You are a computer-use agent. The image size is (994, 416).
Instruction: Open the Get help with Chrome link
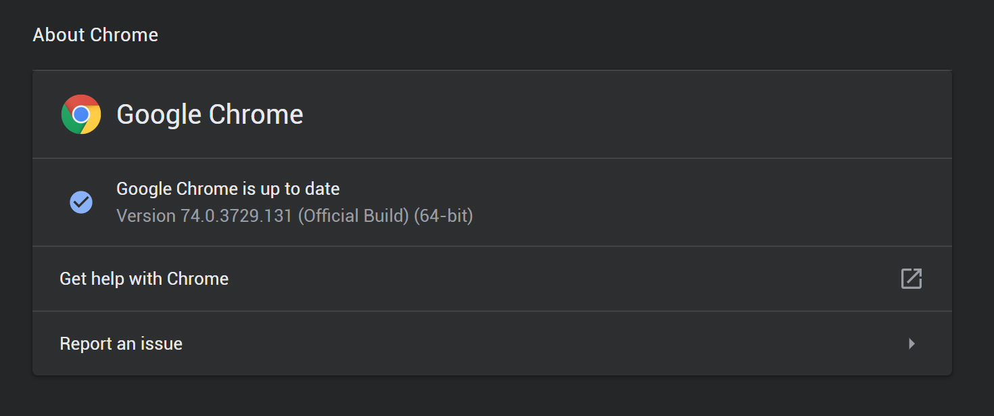(x=144, y=279)
